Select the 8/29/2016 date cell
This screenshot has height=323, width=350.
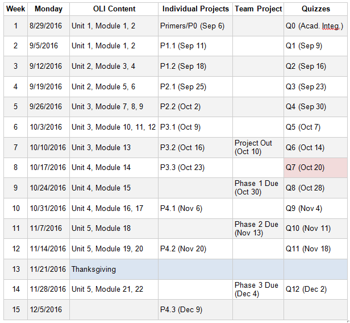pos(48,26)
